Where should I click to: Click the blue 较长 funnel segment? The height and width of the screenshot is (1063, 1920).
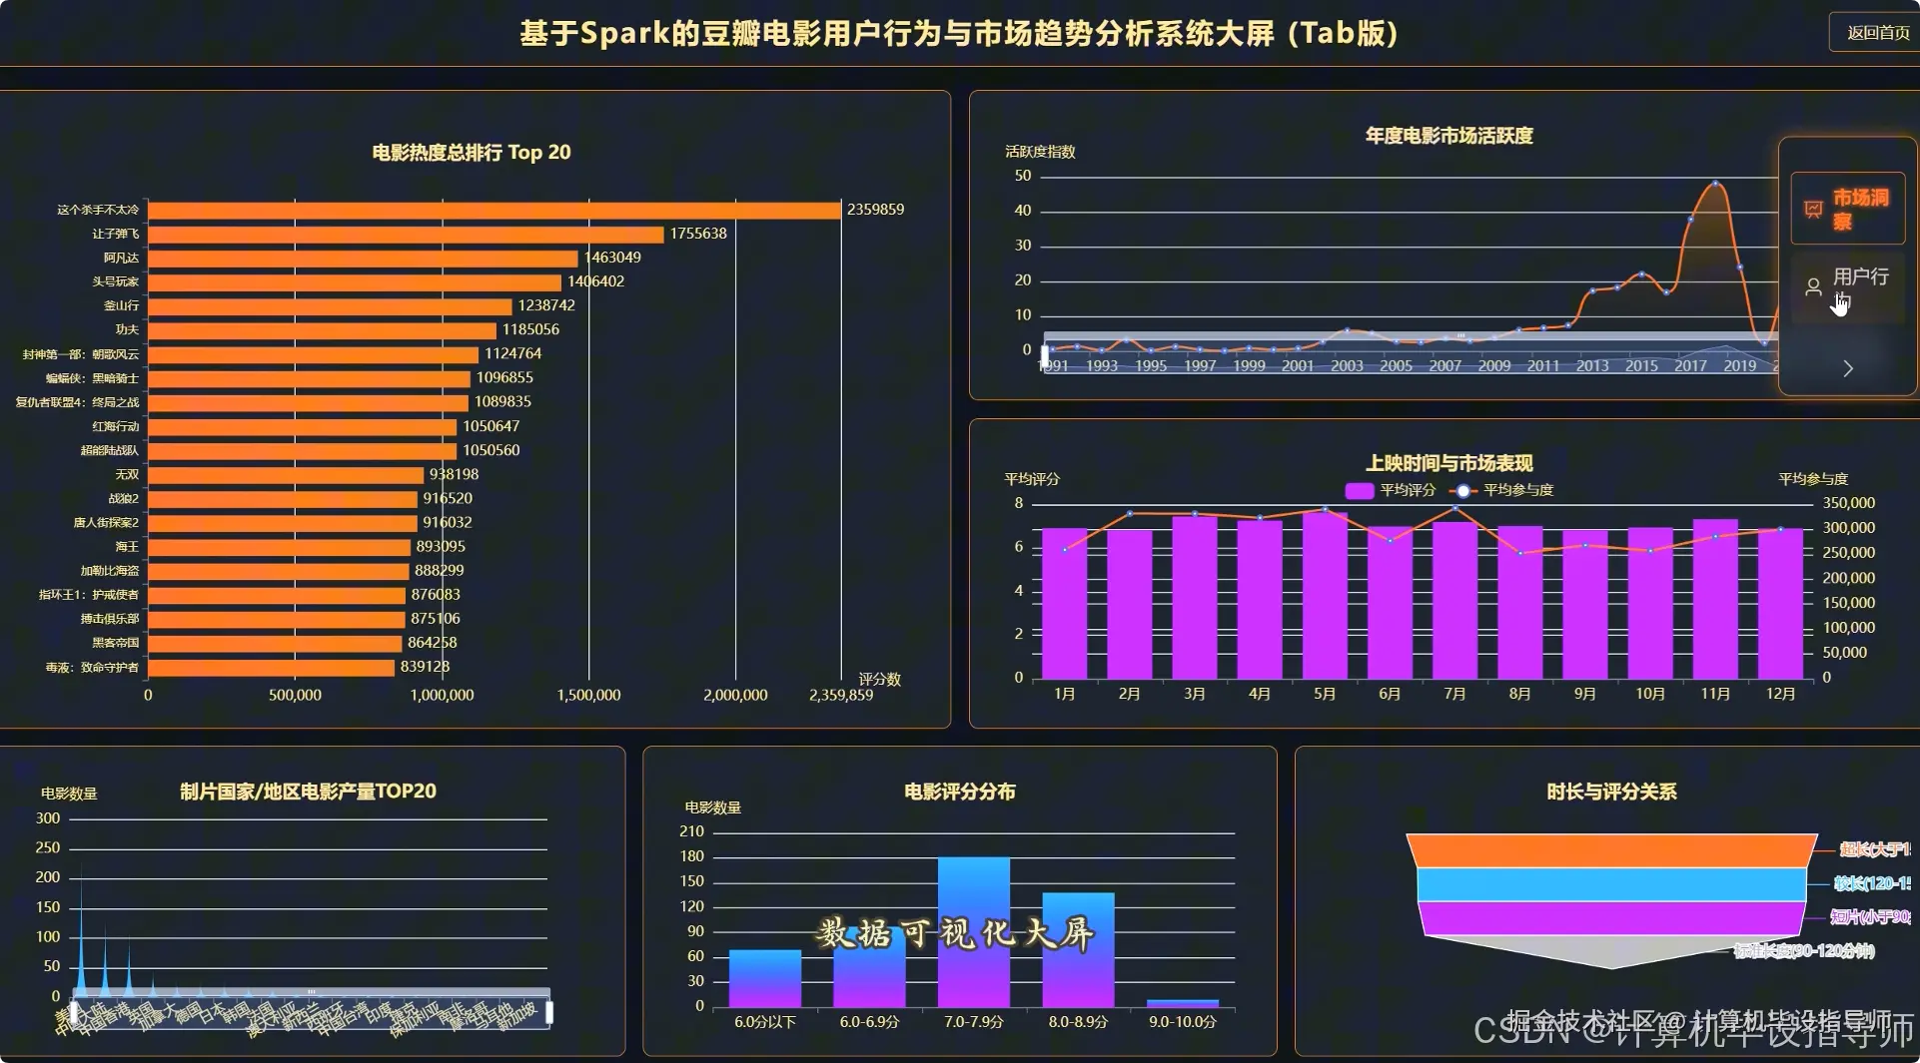1611,884
